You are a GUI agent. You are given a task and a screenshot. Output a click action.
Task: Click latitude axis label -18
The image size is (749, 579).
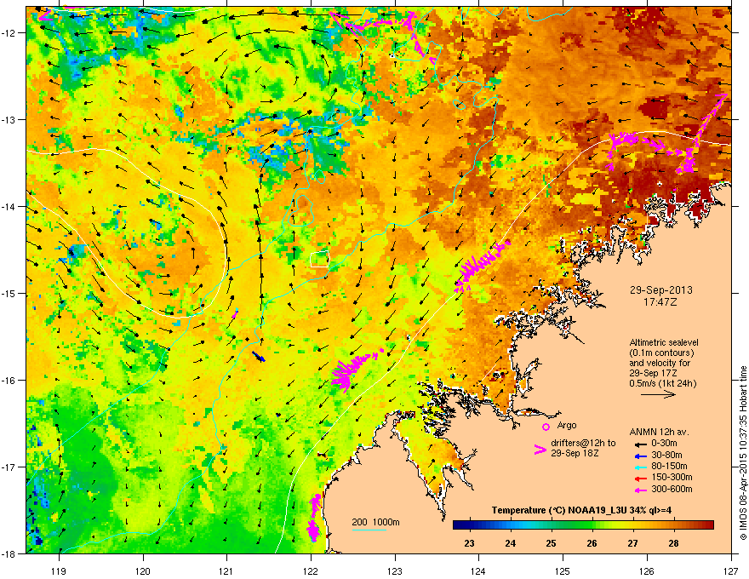tap(9, 553)
